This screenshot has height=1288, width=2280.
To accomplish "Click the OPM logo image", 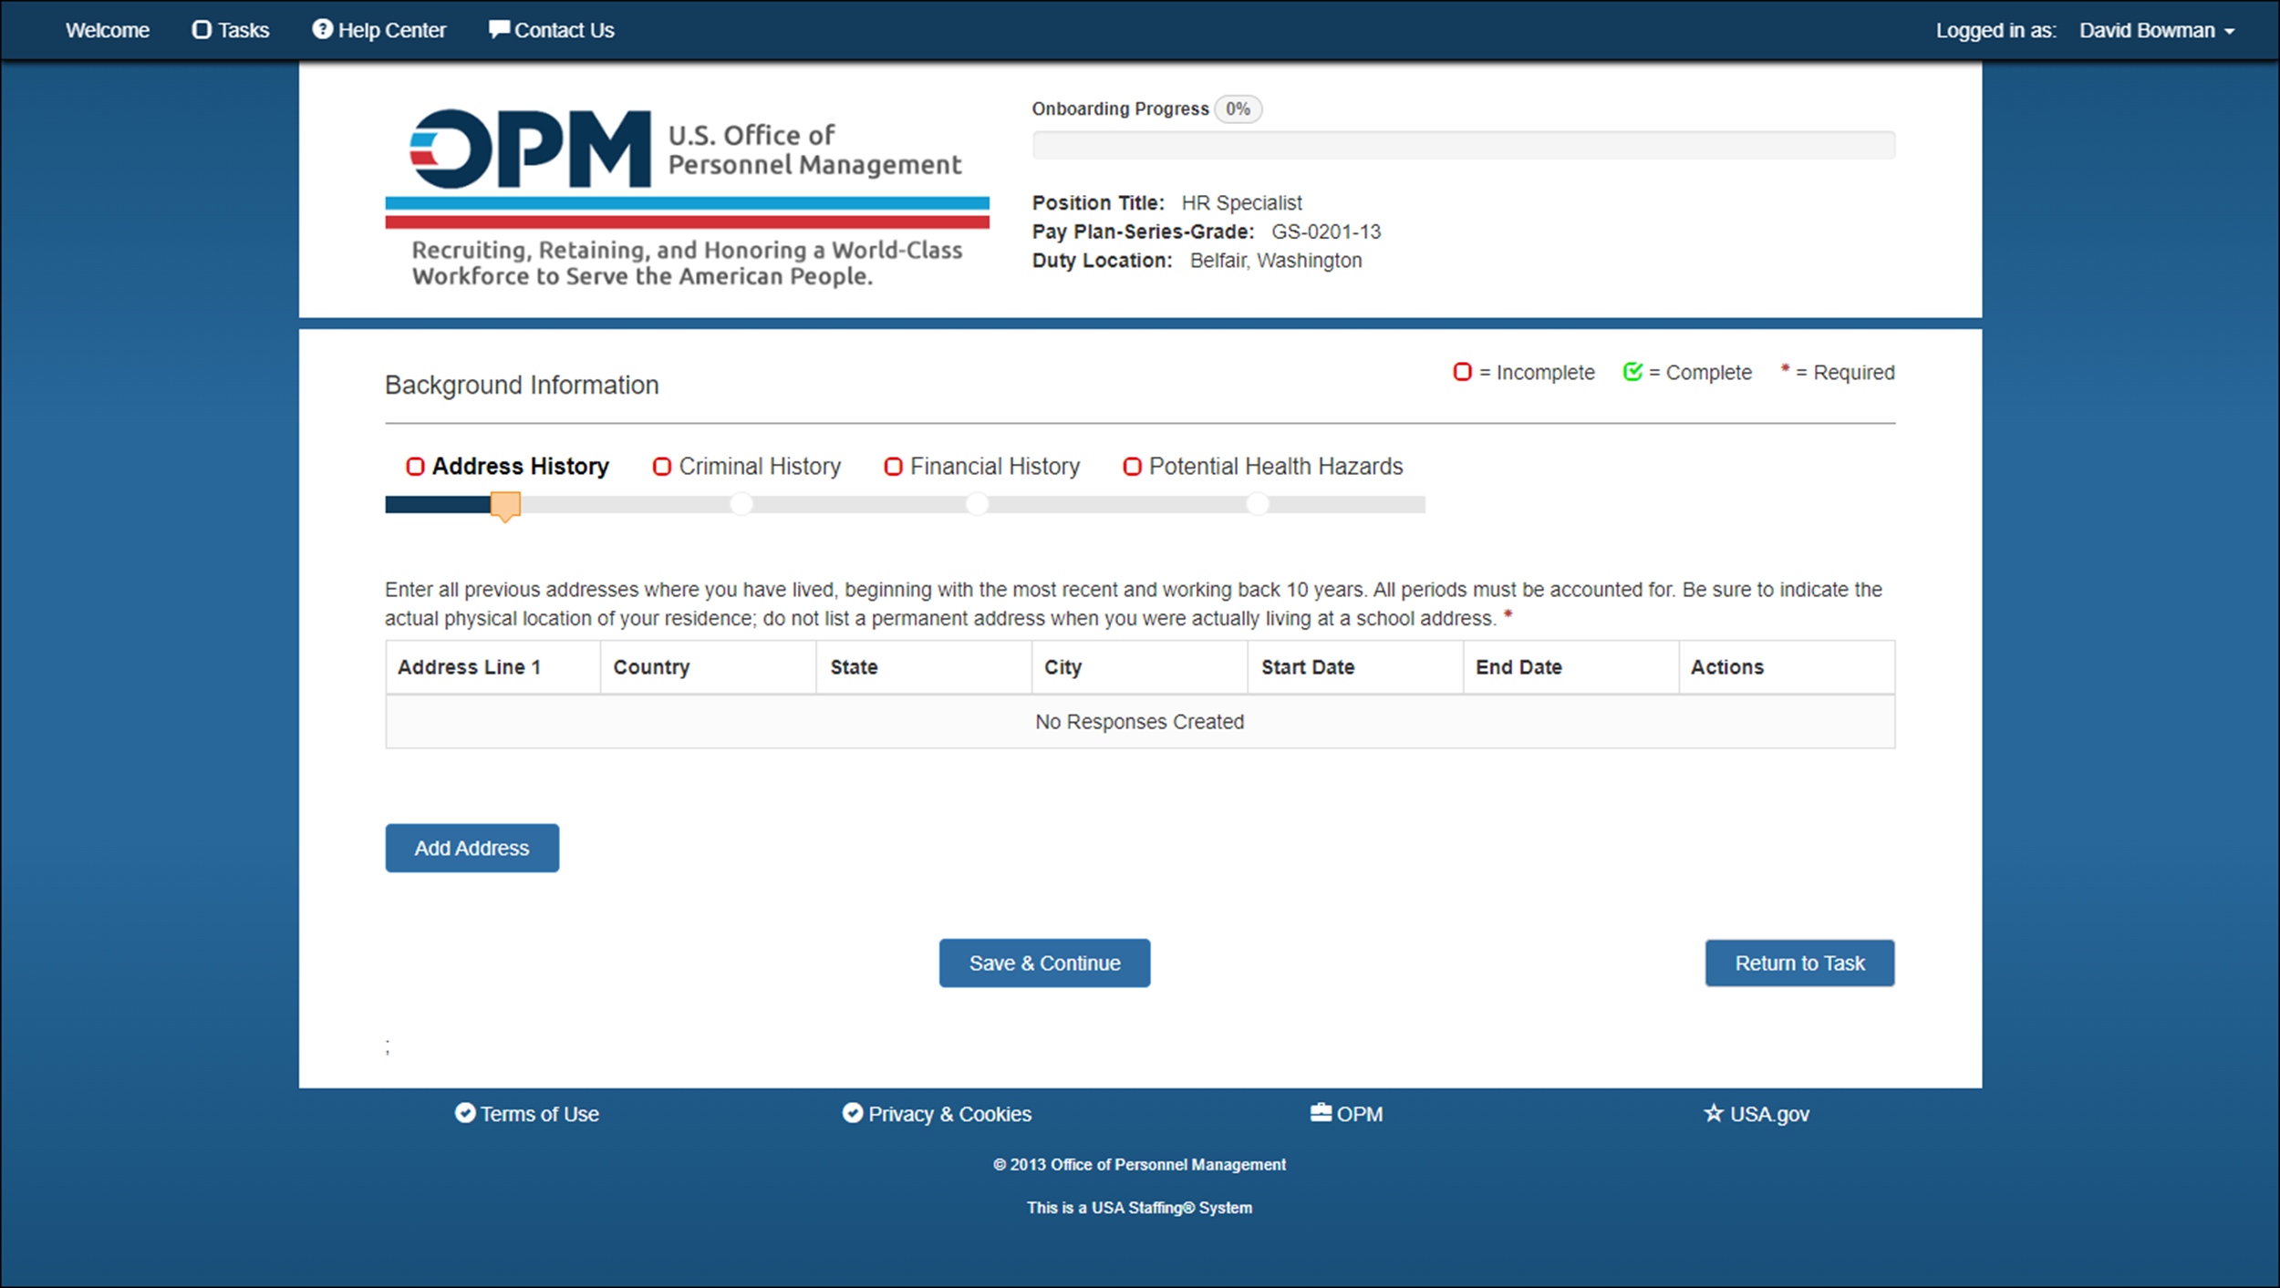I will (x=687, y=198).
